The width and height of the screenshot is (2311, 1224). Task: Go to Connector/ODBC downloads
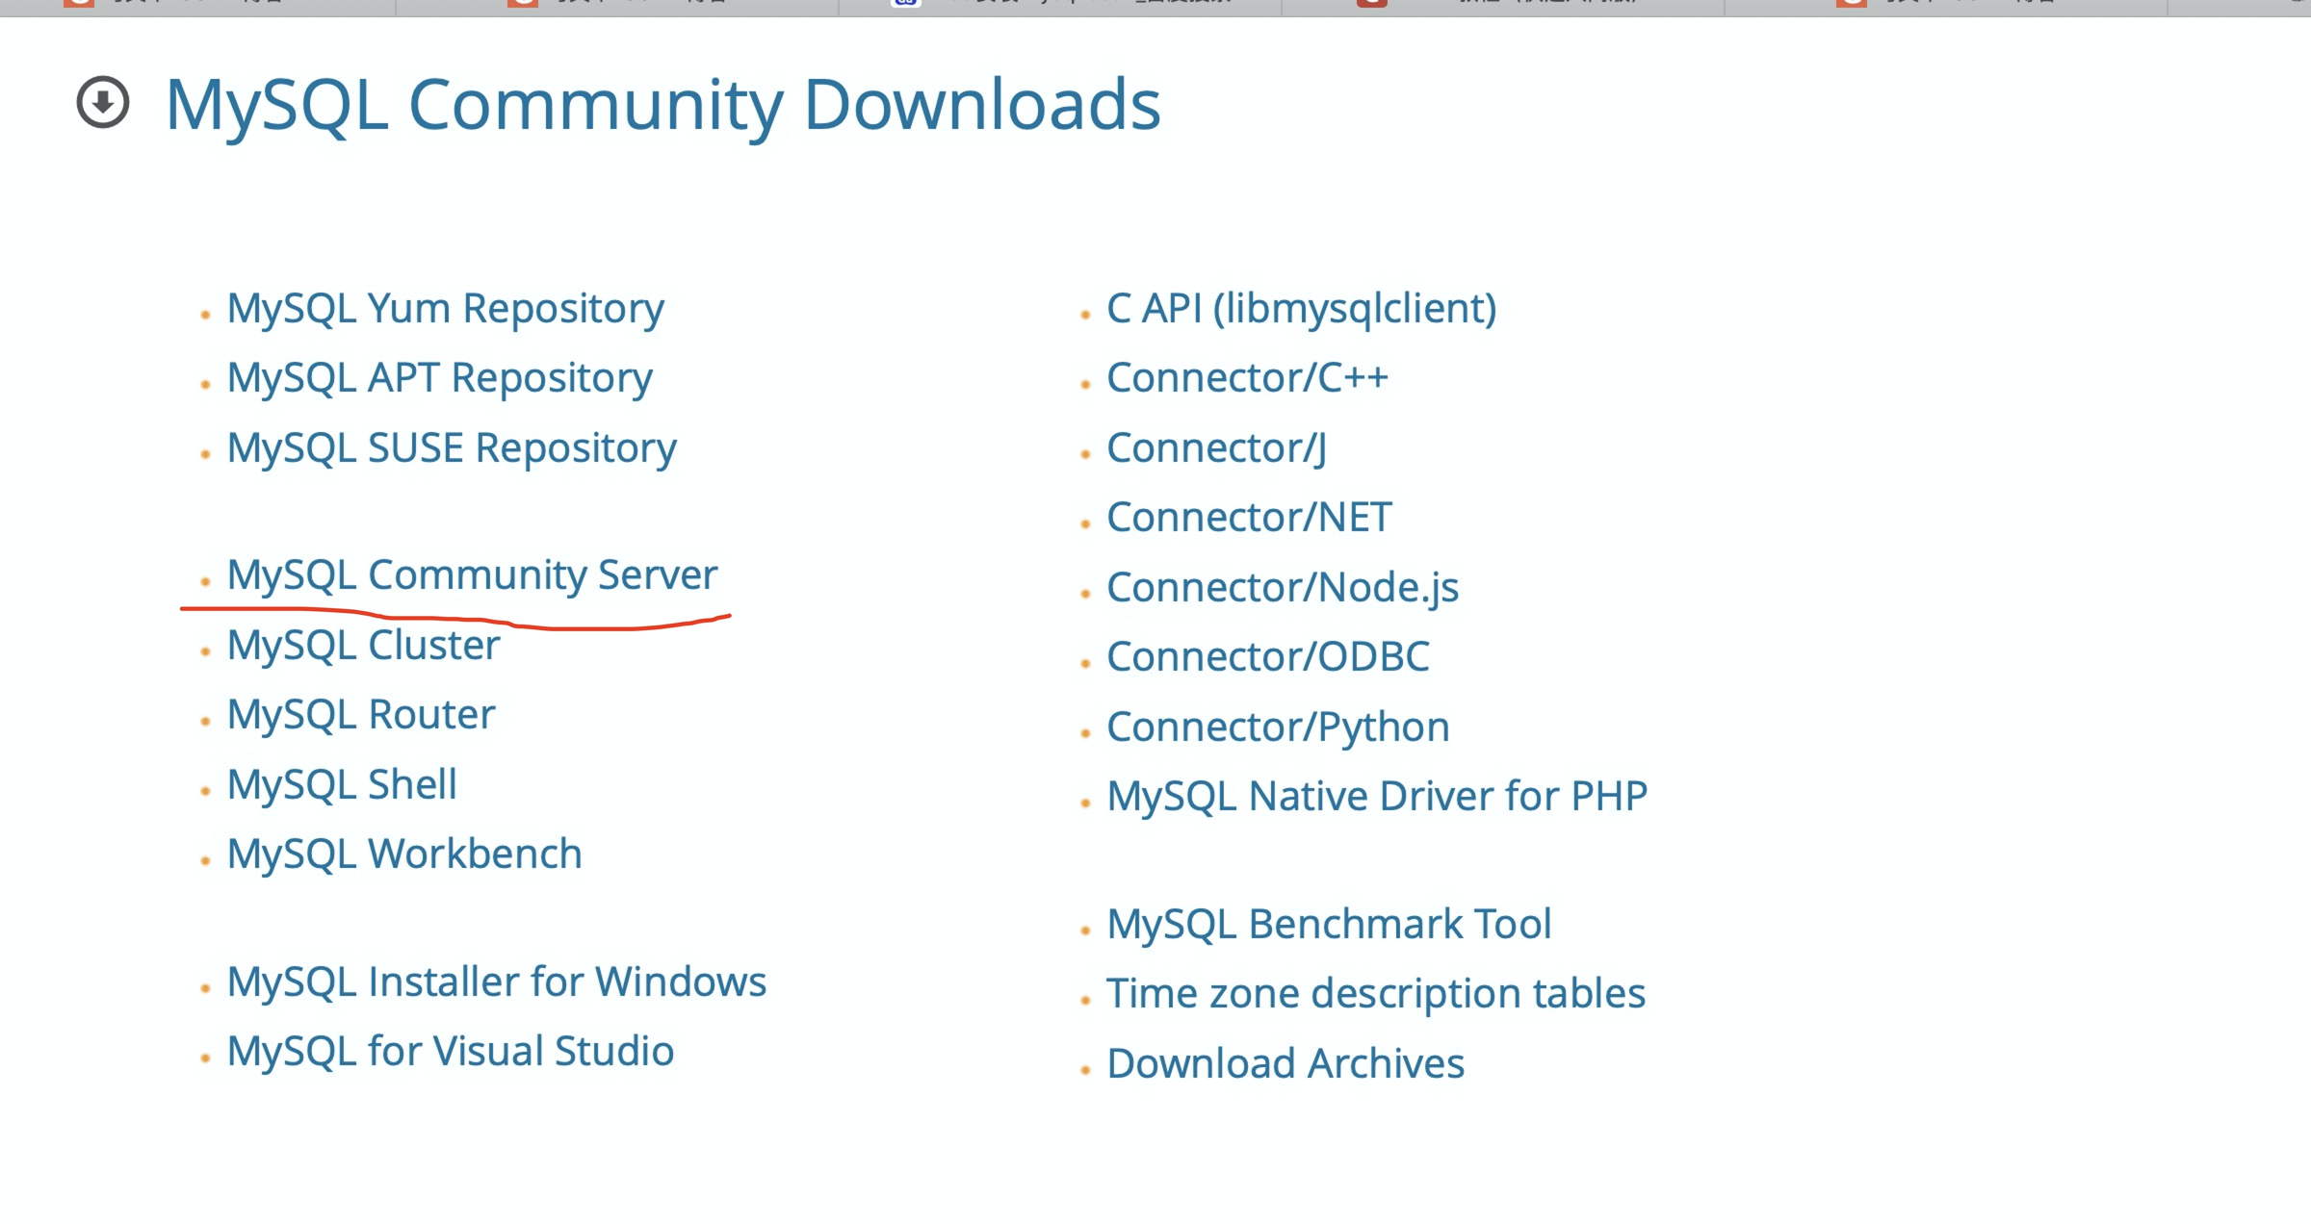click(x=1267, y=657)
